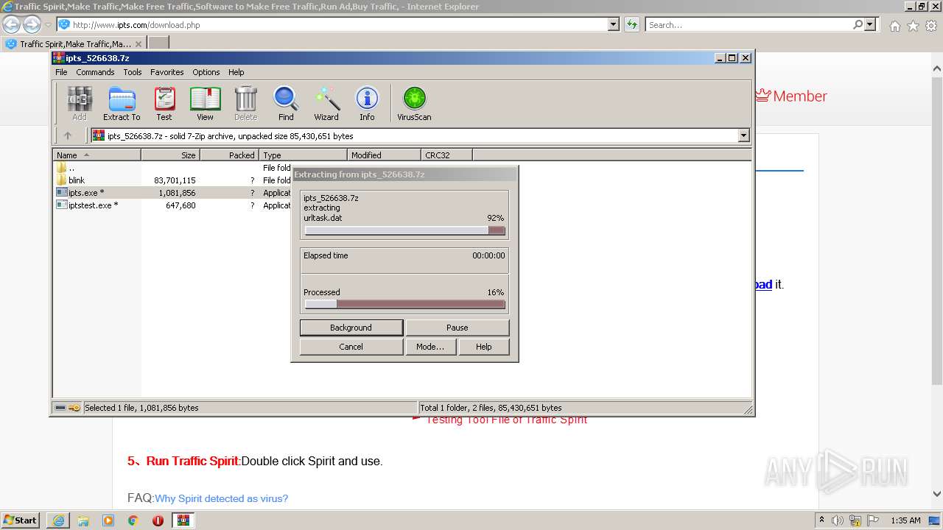
Task: Click the Processed total progress bar
Action: [404, 304]
